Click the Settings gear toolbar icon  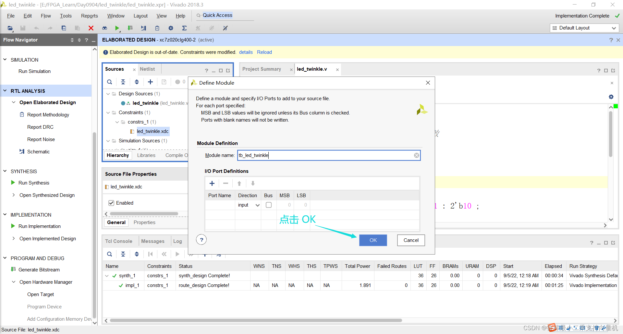tap(171, 28)
